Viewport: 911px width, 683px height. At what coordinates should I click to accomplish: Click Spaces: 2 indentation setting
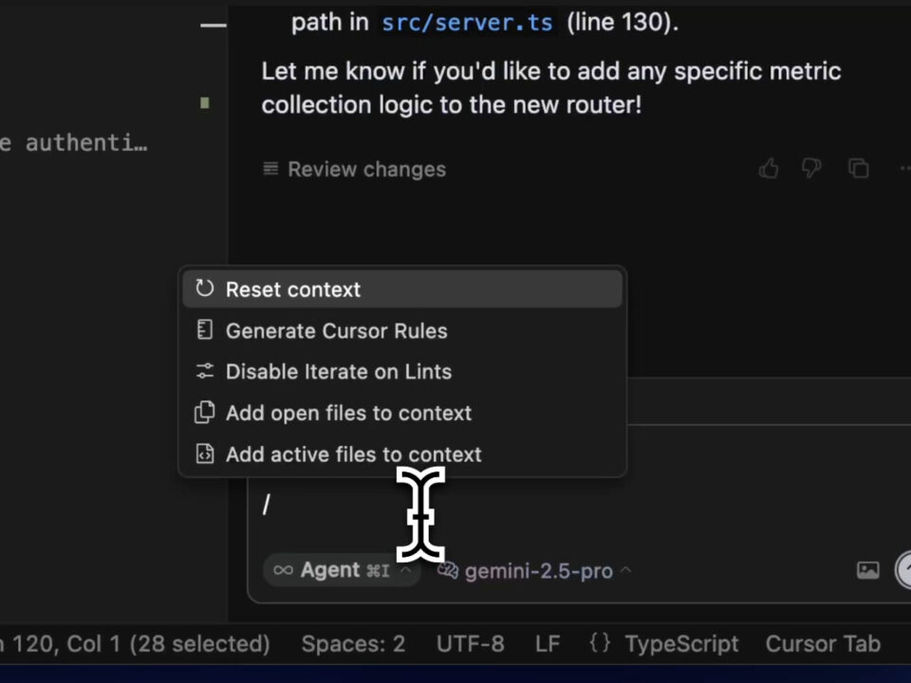click(x=353, y=644)
